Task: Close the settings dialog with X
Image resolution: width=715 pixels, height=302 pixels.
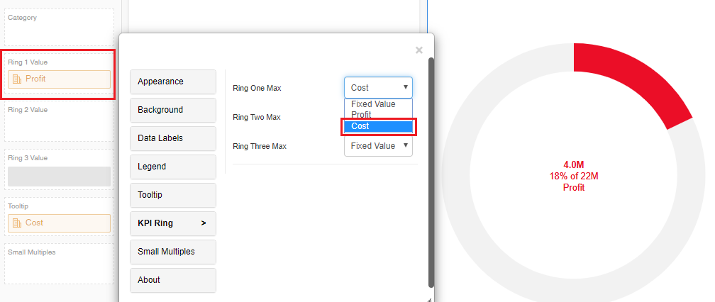Action: [x=419, y=50]
